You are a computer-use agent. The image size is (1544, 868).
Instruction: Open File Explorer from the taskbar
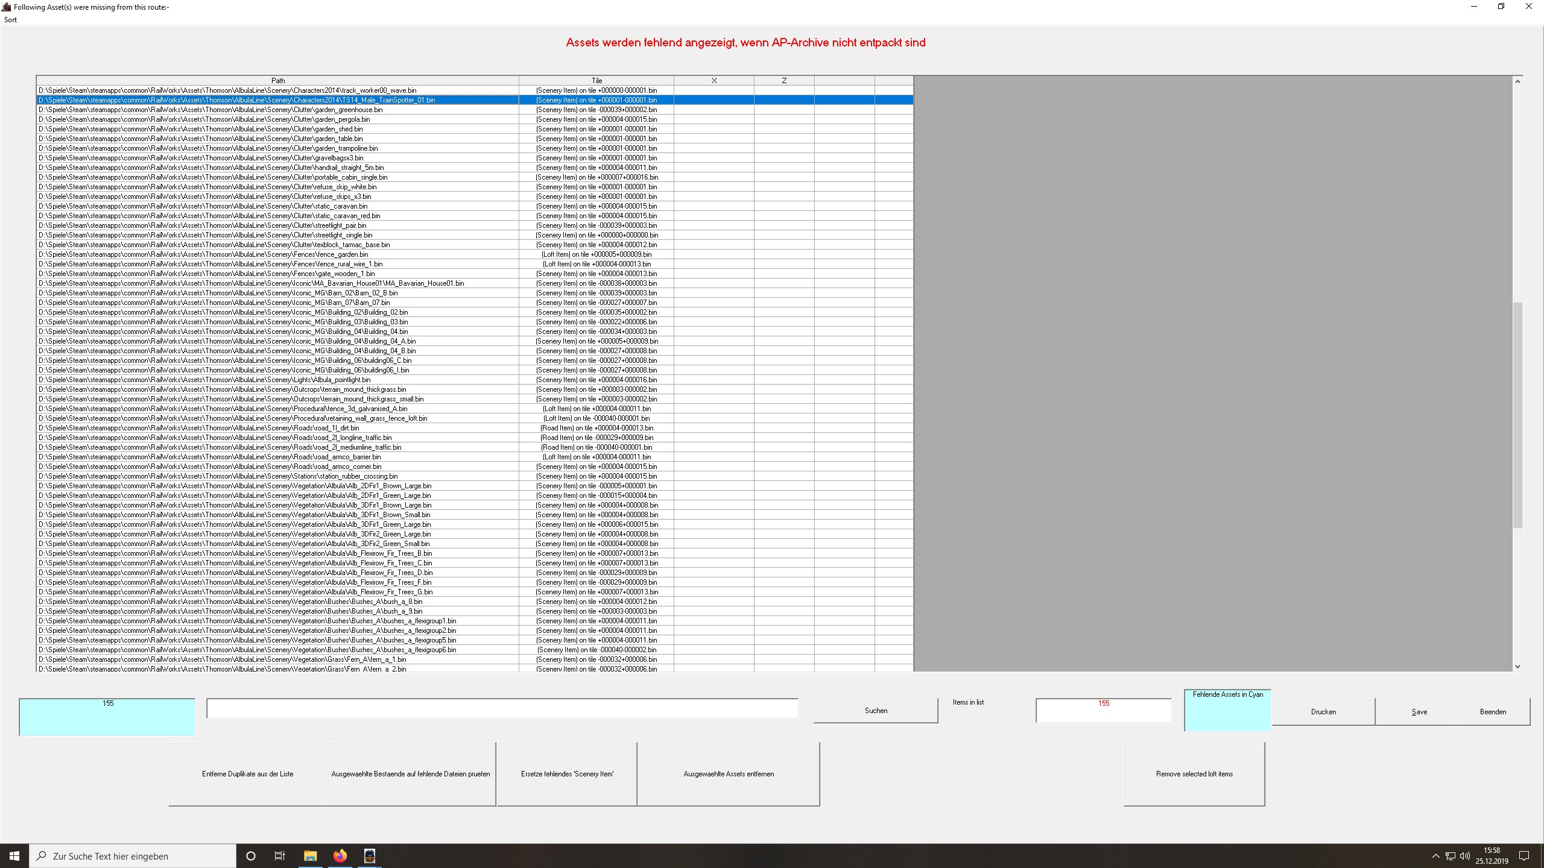[x=310, y=856]
